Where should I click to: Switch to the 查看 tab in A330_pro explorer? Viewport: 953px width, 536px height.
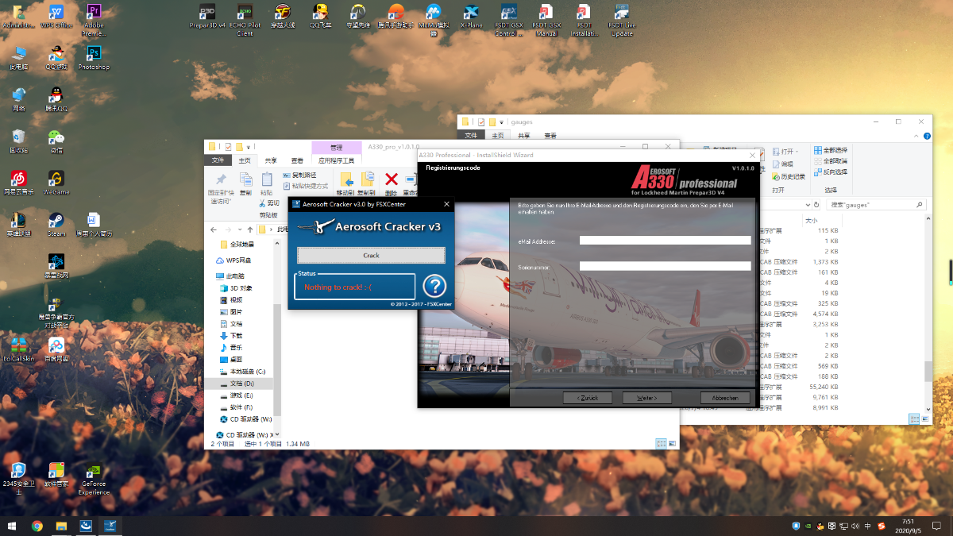pyautogui.click(x=297, y=160)
